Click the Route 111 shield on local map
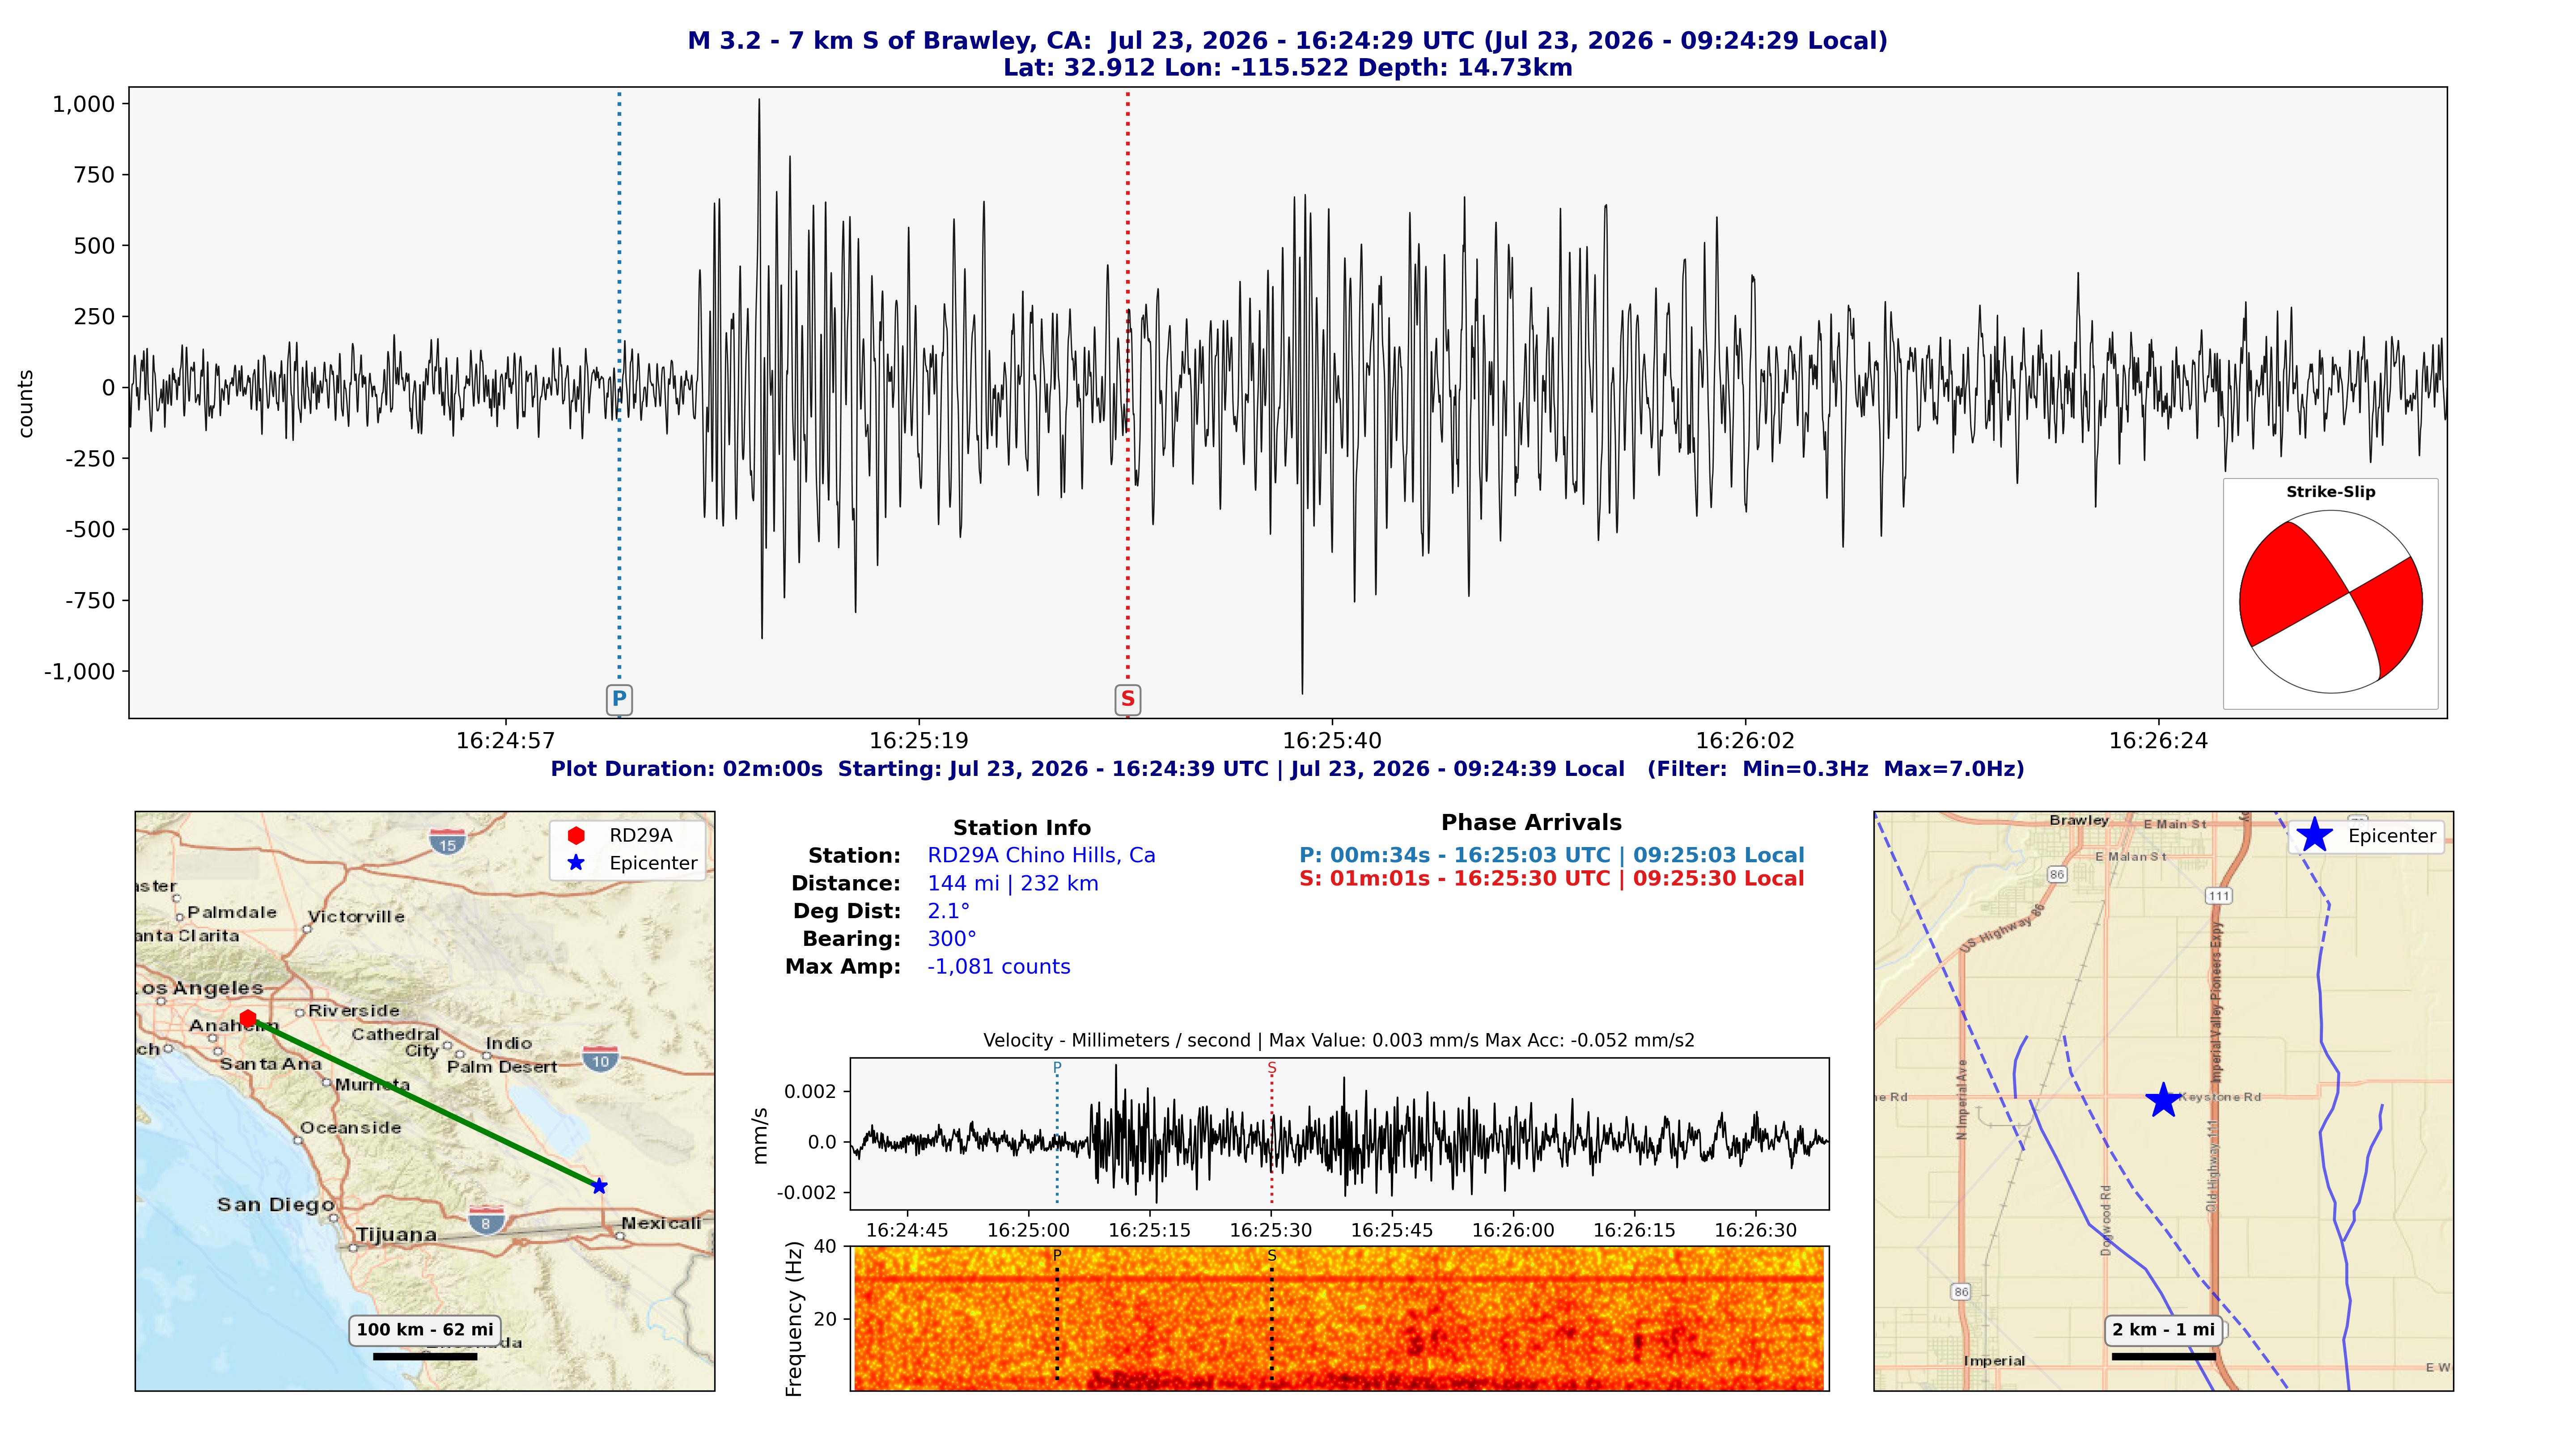Viewport: 2576px width, 1449px height. click(x=2219, y=896)
